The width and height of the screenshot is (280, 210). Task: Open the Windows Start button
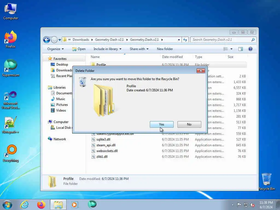click(7, 205)
